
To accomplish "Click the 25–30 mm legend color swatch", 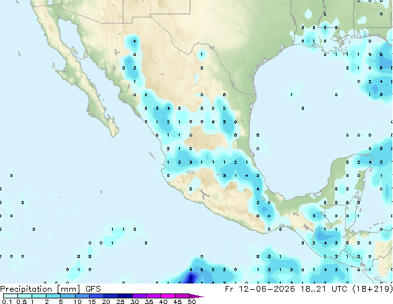I will point(125,296).
